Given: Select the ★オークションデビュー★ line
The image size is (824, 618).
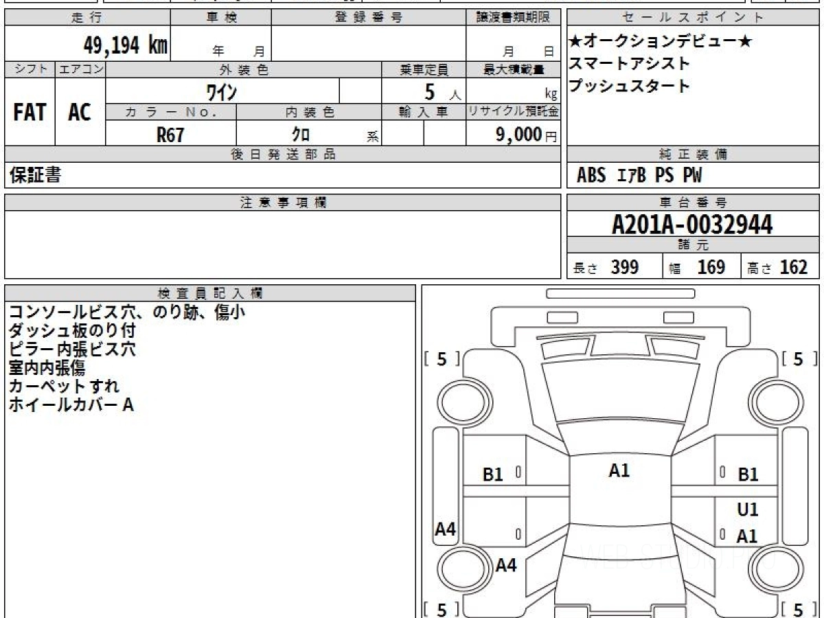Looking at the screenshot, I should tap(661, 41).
